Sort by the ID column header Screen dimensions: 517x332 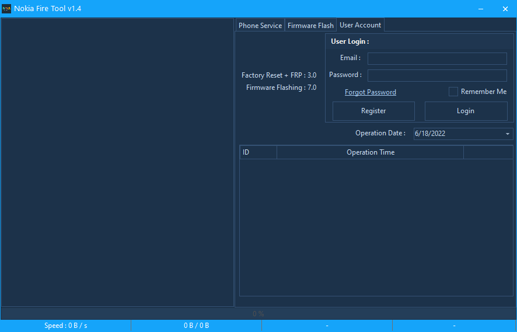[258, 152]
